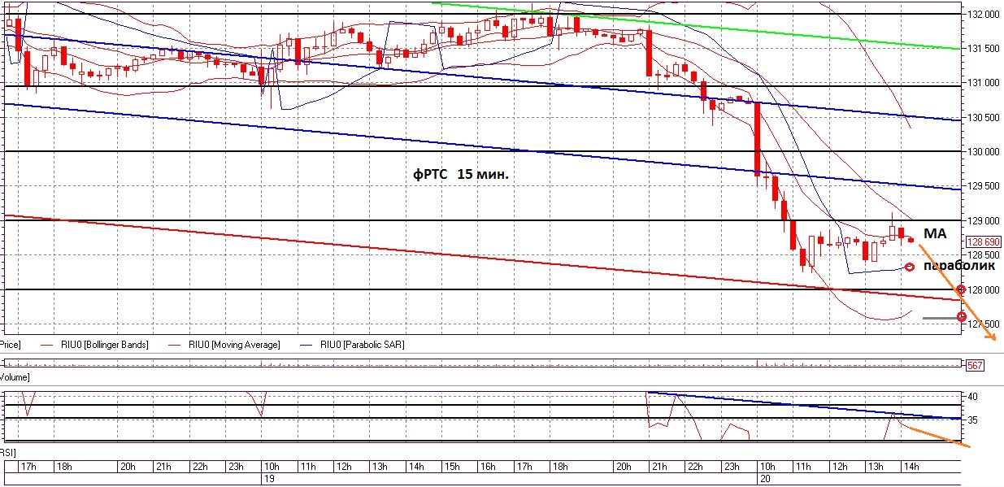Click the current price tag 128 690

(984, 241)
